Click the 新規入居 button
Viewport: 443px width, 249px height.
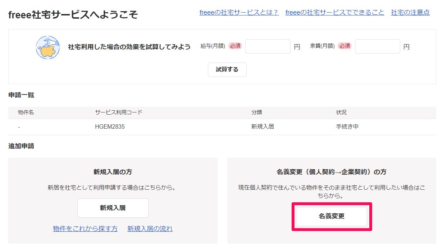click(113, 208)
